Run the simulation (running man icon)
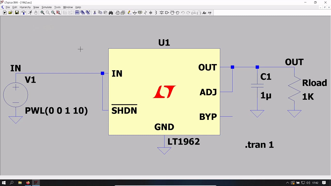331x186 pixels. 30,13
